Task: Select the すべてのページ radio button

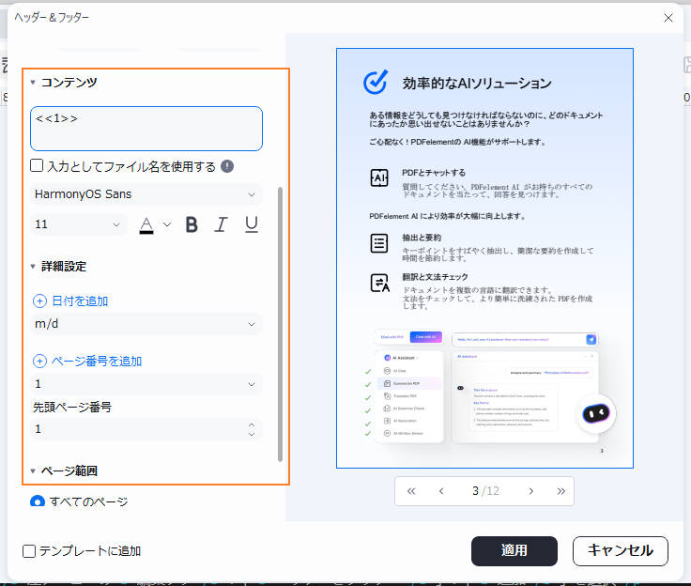Action: click(x=38, y=501)
